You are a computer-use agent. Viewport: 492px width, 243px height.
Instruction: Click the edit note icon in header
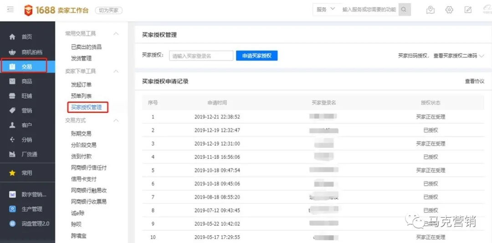click(x=468, y=10)
